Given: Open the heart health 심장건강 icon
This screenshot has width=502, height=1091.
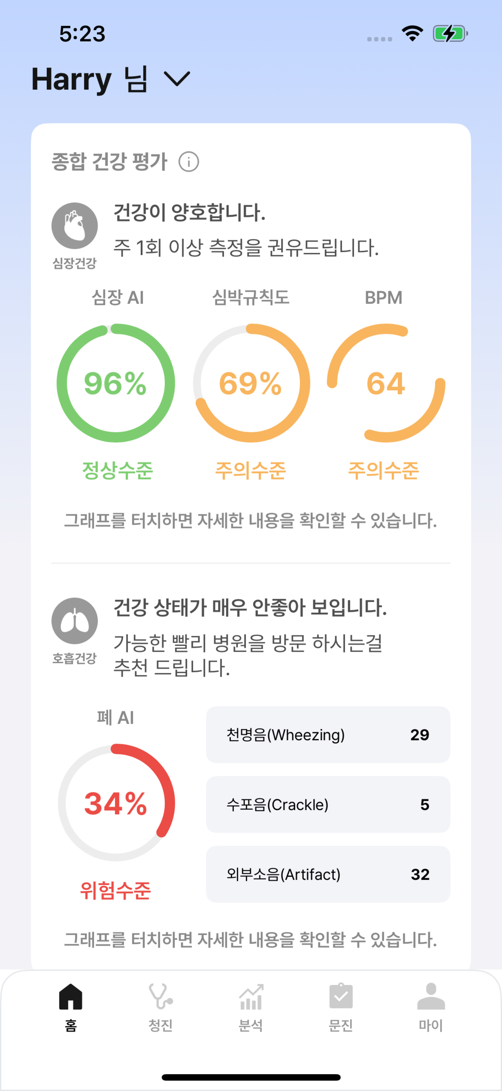Looking at the screenshot, I should tap(75, 226).
